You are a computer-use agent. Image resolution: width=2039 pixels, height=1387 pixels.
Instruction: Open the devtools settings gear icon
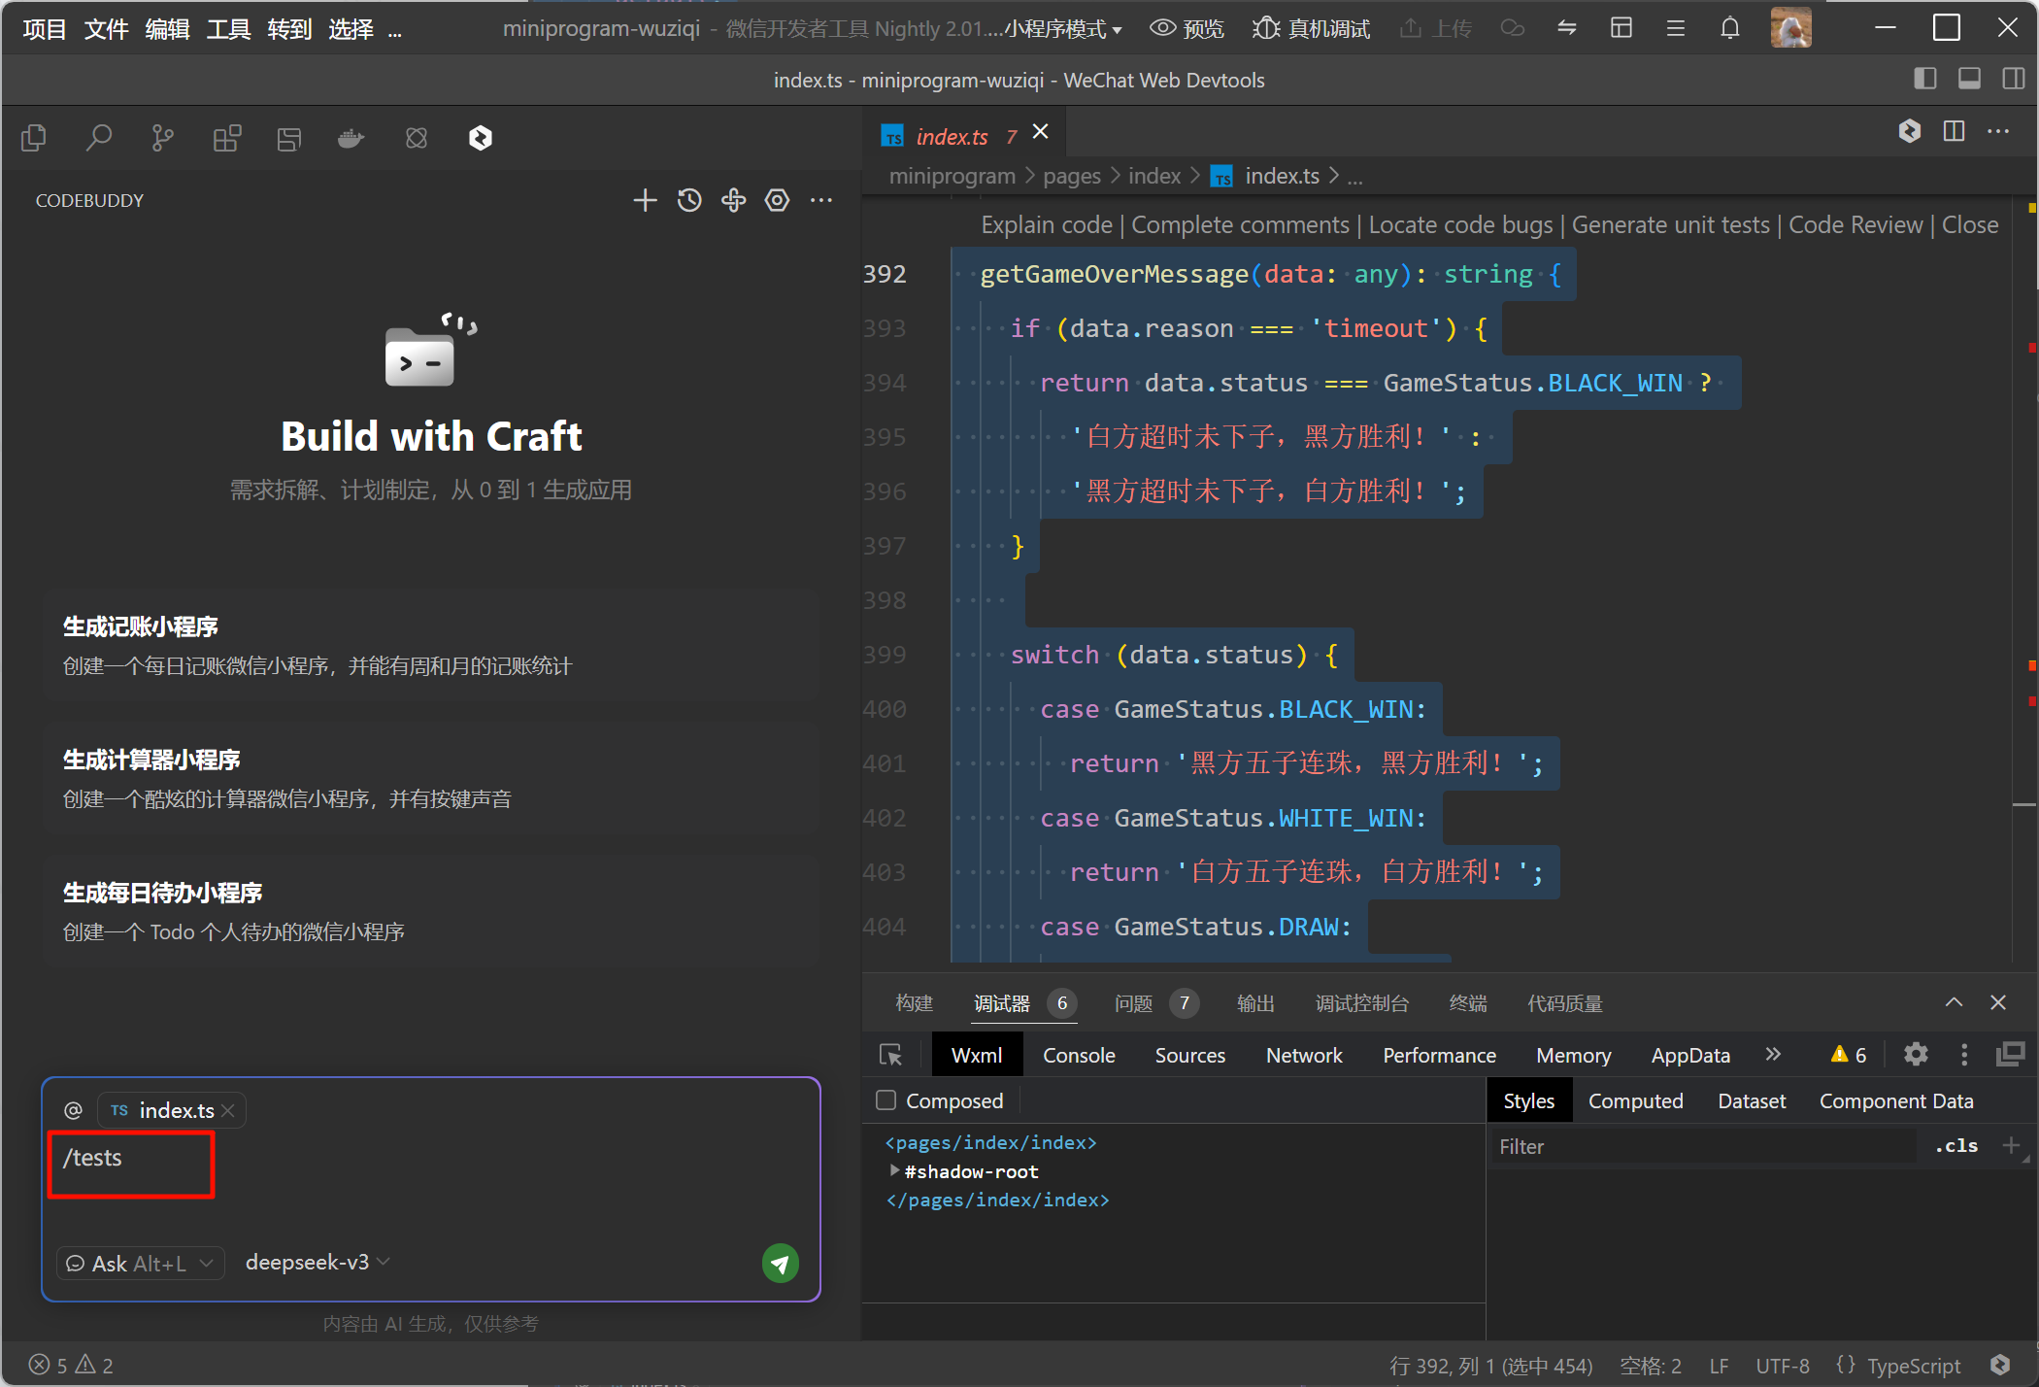[x=1915, y=1055]
